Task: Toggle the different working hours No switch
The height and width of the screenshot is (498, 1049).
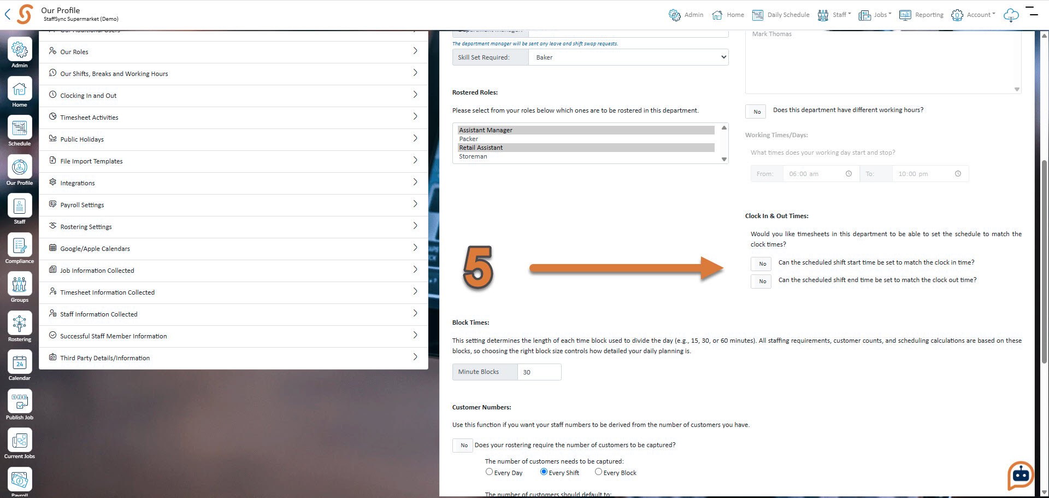Action: coord(756,112)
